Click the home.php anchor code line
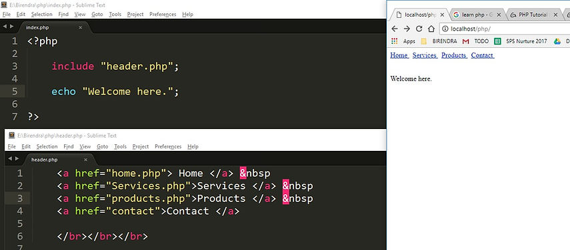The image size is (570, 250). (x=163, y=173)
